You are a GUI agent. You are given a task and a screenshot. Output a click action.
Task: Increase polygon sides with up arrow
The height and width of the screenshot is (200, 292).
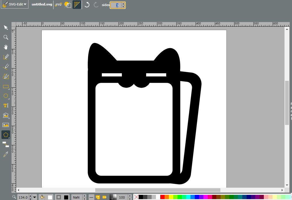tap(123, 4)
